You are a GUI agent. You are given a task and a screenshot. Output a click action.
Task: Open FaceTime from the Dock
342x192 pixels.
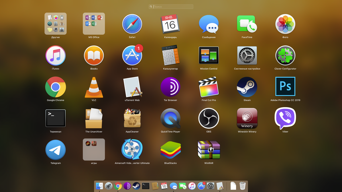[182, 186]
